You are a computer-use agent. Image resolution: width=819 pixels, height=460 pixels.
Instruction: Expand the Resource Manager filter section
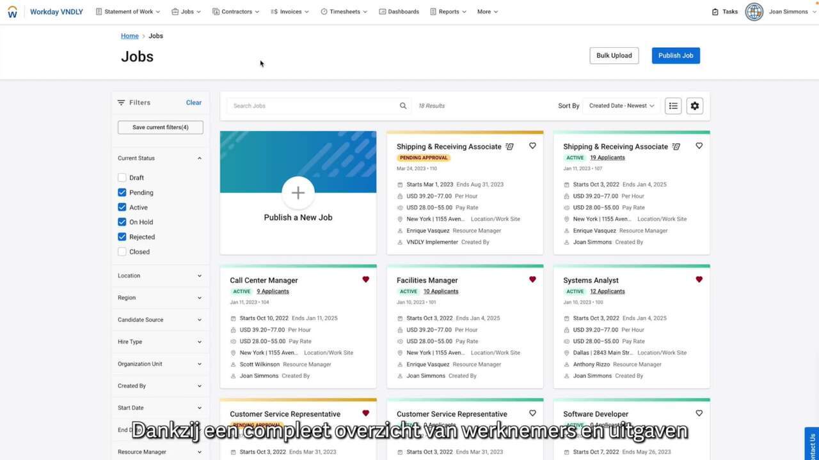(x=160, y=452)
